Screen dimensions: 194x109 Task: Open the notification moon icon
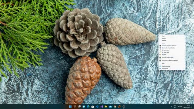pos(192,107)
